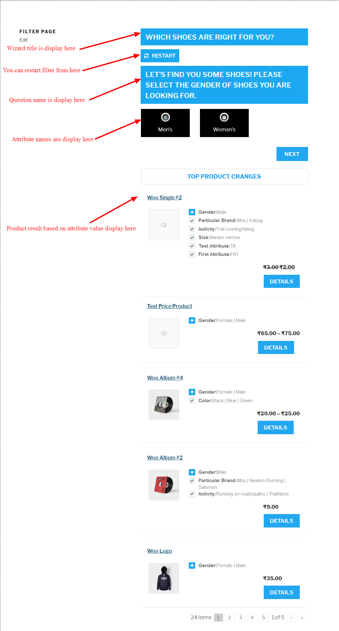Viewport: 339px width, 631px height.
Task: Select the Women's radio option
Action: pos(224,118)
